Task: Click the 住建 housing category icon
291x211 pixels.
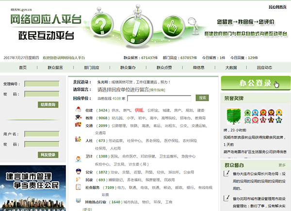Action: click(x=78, y=110)
